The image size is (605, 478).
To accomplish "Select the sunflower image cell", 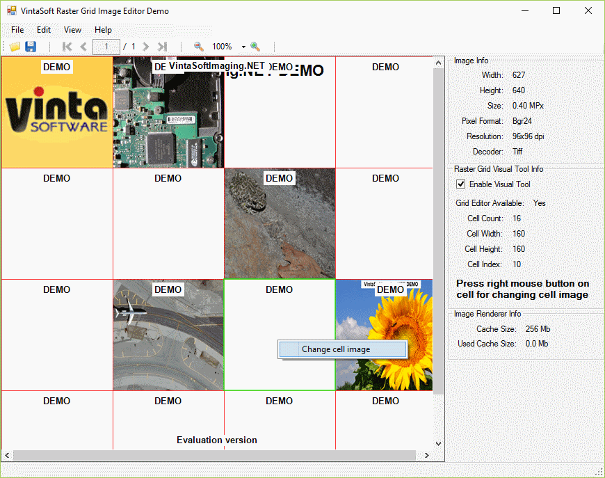I will [x=385, y=335].
